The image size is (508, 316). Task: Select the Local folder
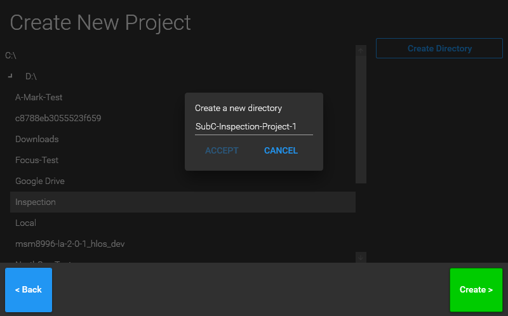pos(26,223)
